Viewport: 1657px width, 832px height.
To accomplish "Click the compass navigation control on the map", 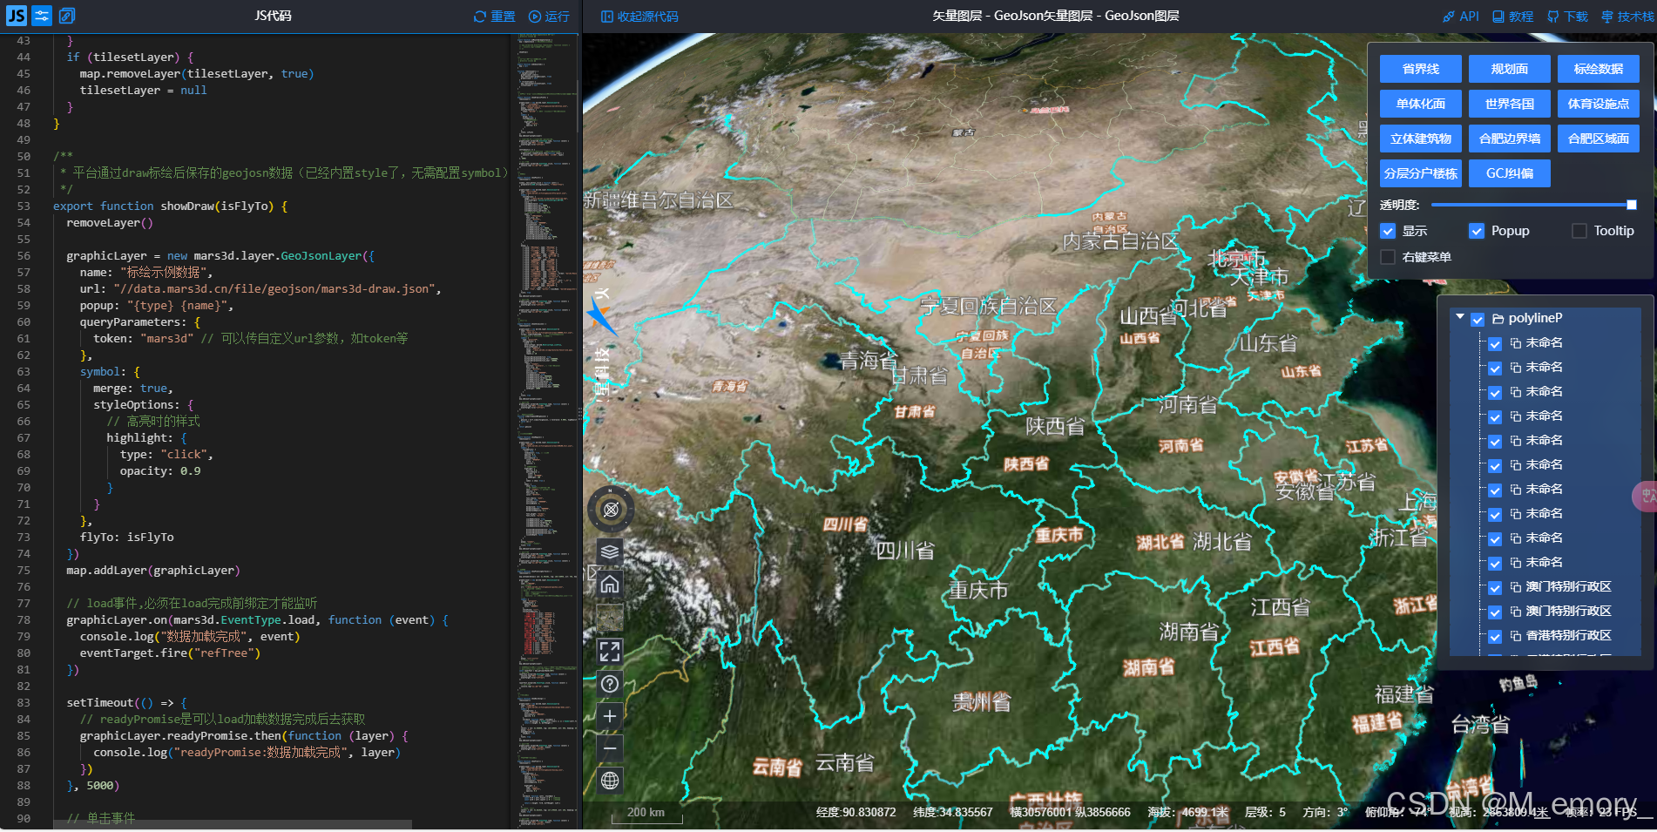I will coord(610,510).
